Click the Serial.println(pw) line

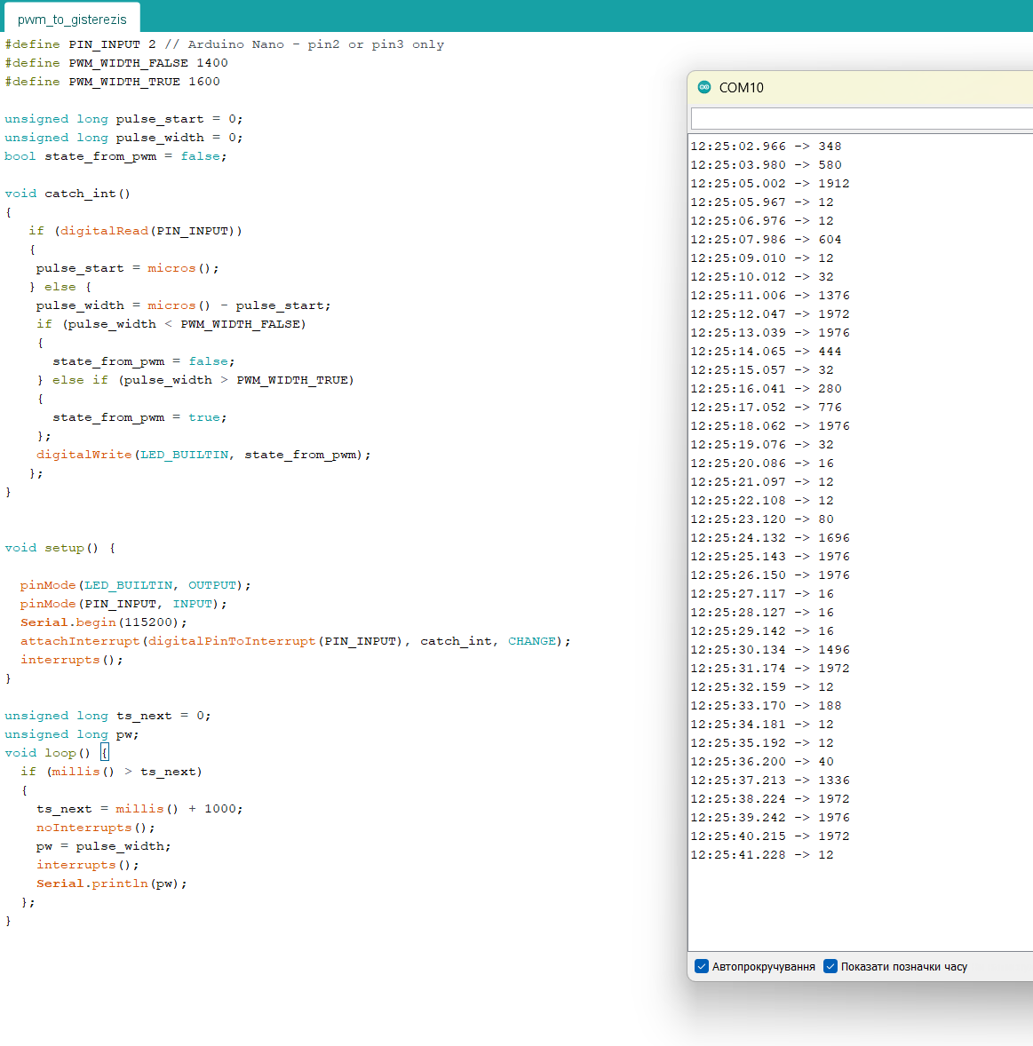[x=111, y=884]
